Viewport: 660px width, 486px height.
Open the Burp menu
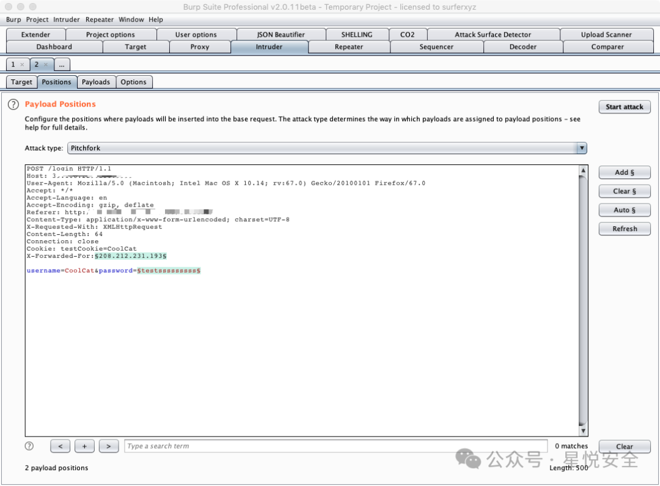13,20
